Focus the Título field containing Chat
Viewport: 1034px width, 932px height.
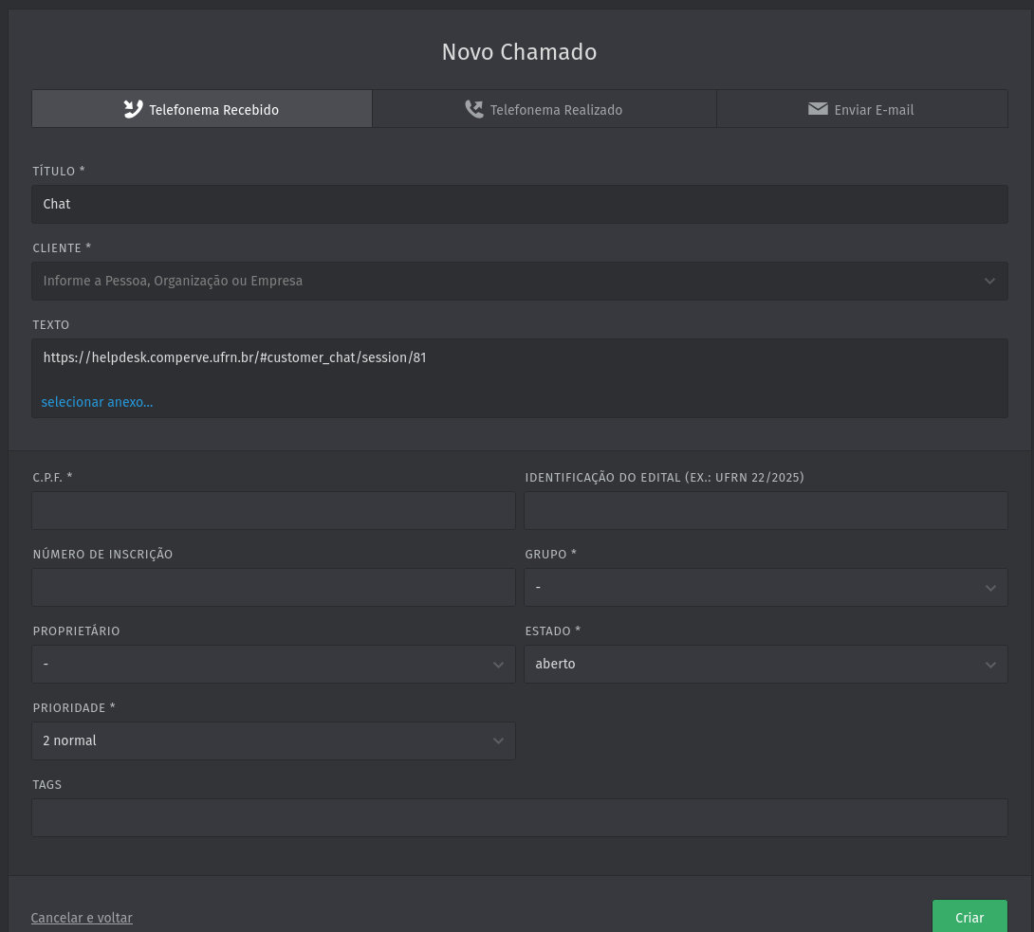pos(519,204)
